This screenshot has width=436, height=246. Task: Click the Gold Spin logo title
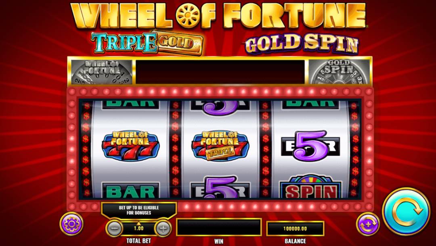tap(302, 44)
